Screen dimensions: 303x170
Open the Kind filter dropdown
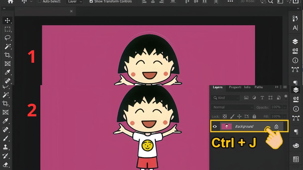click(x=225, y=98)
